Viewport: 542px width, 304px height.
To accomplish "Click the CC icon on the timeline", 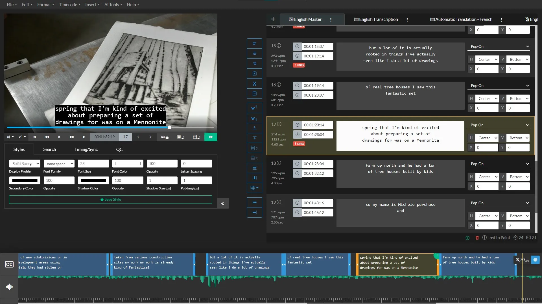I will coord(9,264).
